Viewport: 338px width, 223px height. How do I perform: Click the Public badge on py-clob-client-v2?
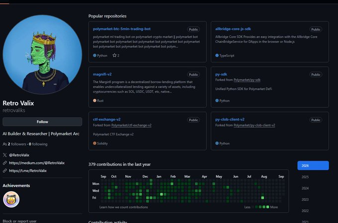click(316, 120)
